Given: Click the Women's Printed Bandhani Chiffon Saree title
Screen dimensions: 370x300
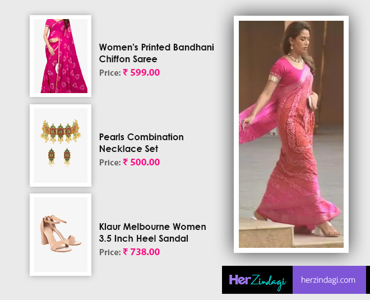Looking at the screenshot, I should coord(156,53).
